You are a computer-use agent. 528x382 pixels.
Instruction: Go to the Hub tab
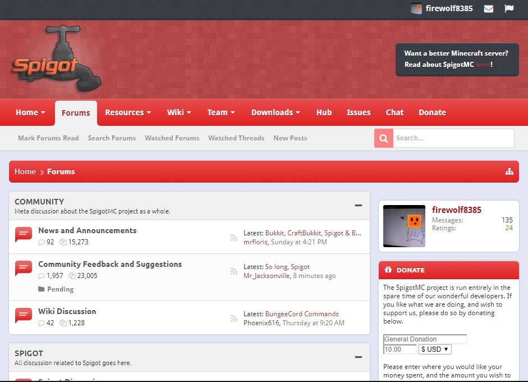click(x=324, y=112)
